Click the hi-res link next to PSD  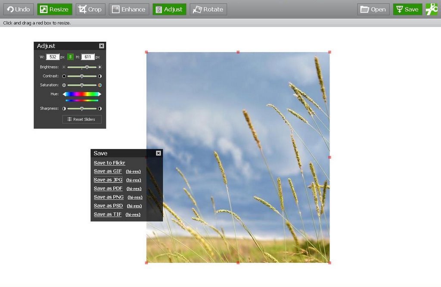click(x=134, y=206)
